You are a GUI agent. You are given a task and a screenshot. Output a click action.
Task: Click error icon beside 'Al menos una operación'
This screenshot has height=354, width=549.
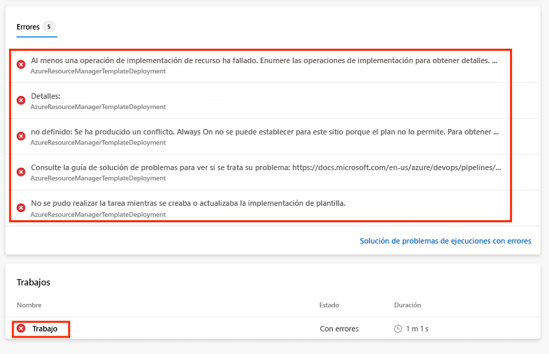coord(21,64)
